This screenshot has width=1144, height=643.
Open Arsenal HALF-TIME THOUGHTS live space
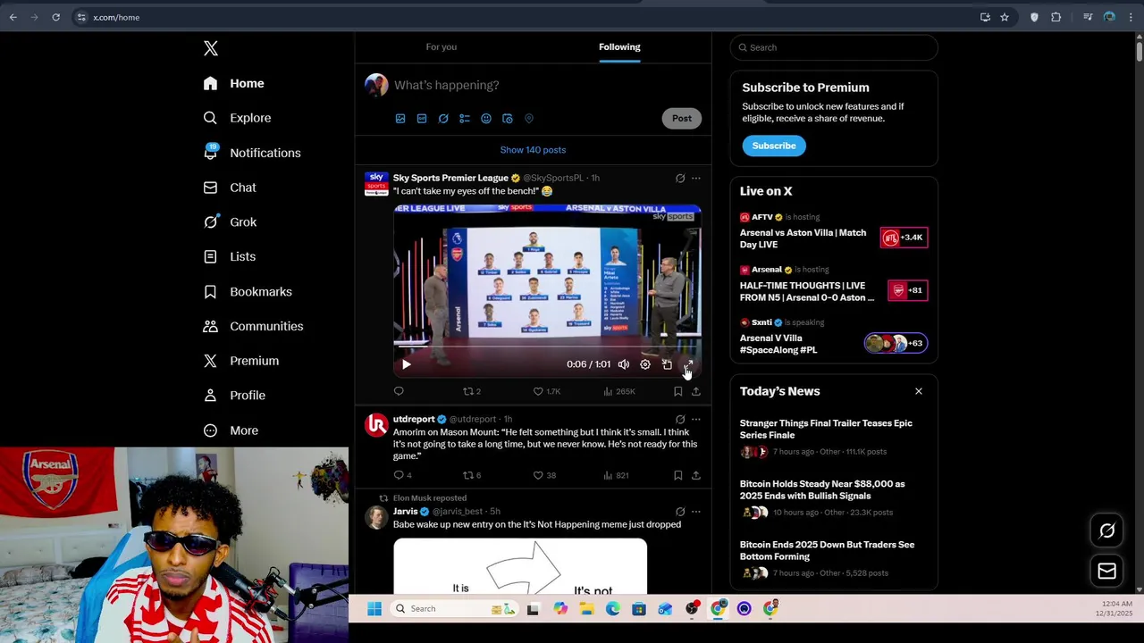[834, 285]
